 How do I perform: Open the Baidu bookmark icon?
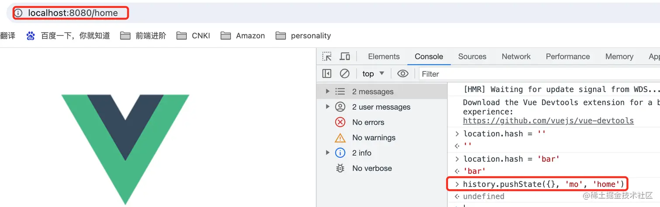[x=31, y=36]
